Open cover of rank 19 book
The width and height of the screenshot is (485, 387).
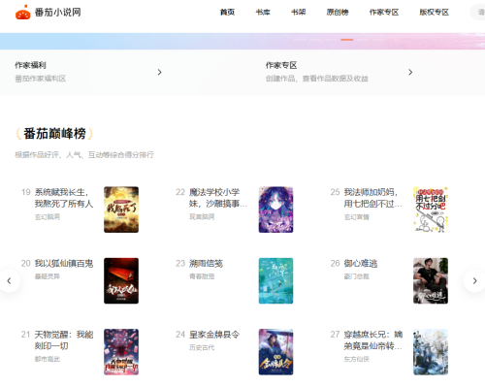[121, 210]
